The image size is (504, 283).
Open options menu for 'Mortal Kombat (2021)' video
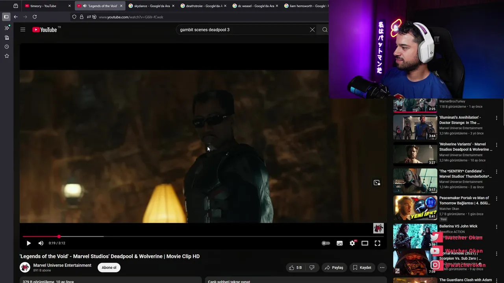(x=497, y=254)
